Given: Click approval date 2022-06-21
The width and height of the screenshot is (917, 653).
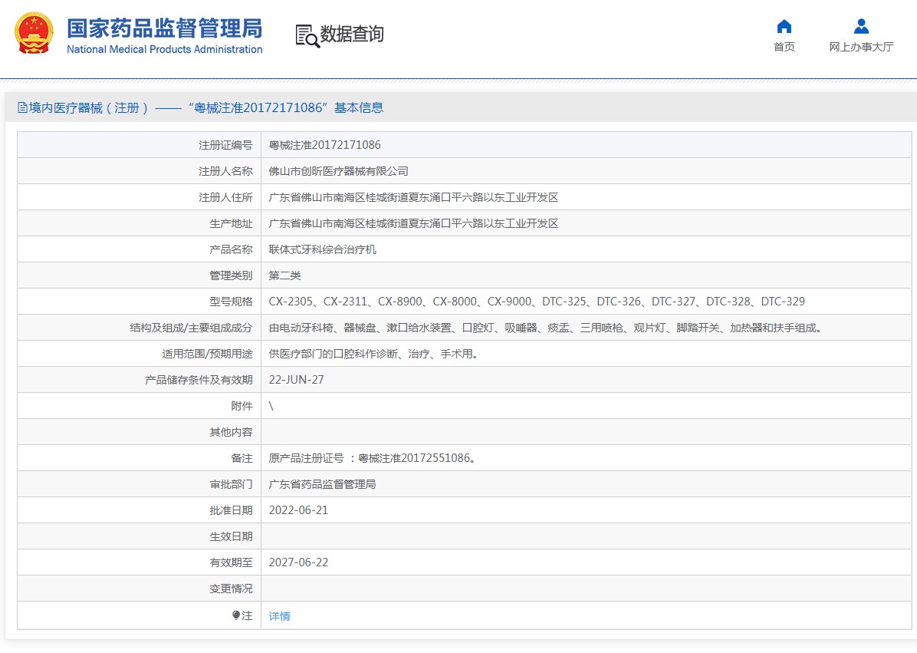Looking at the screenshot, I should [x=298, y=510].
